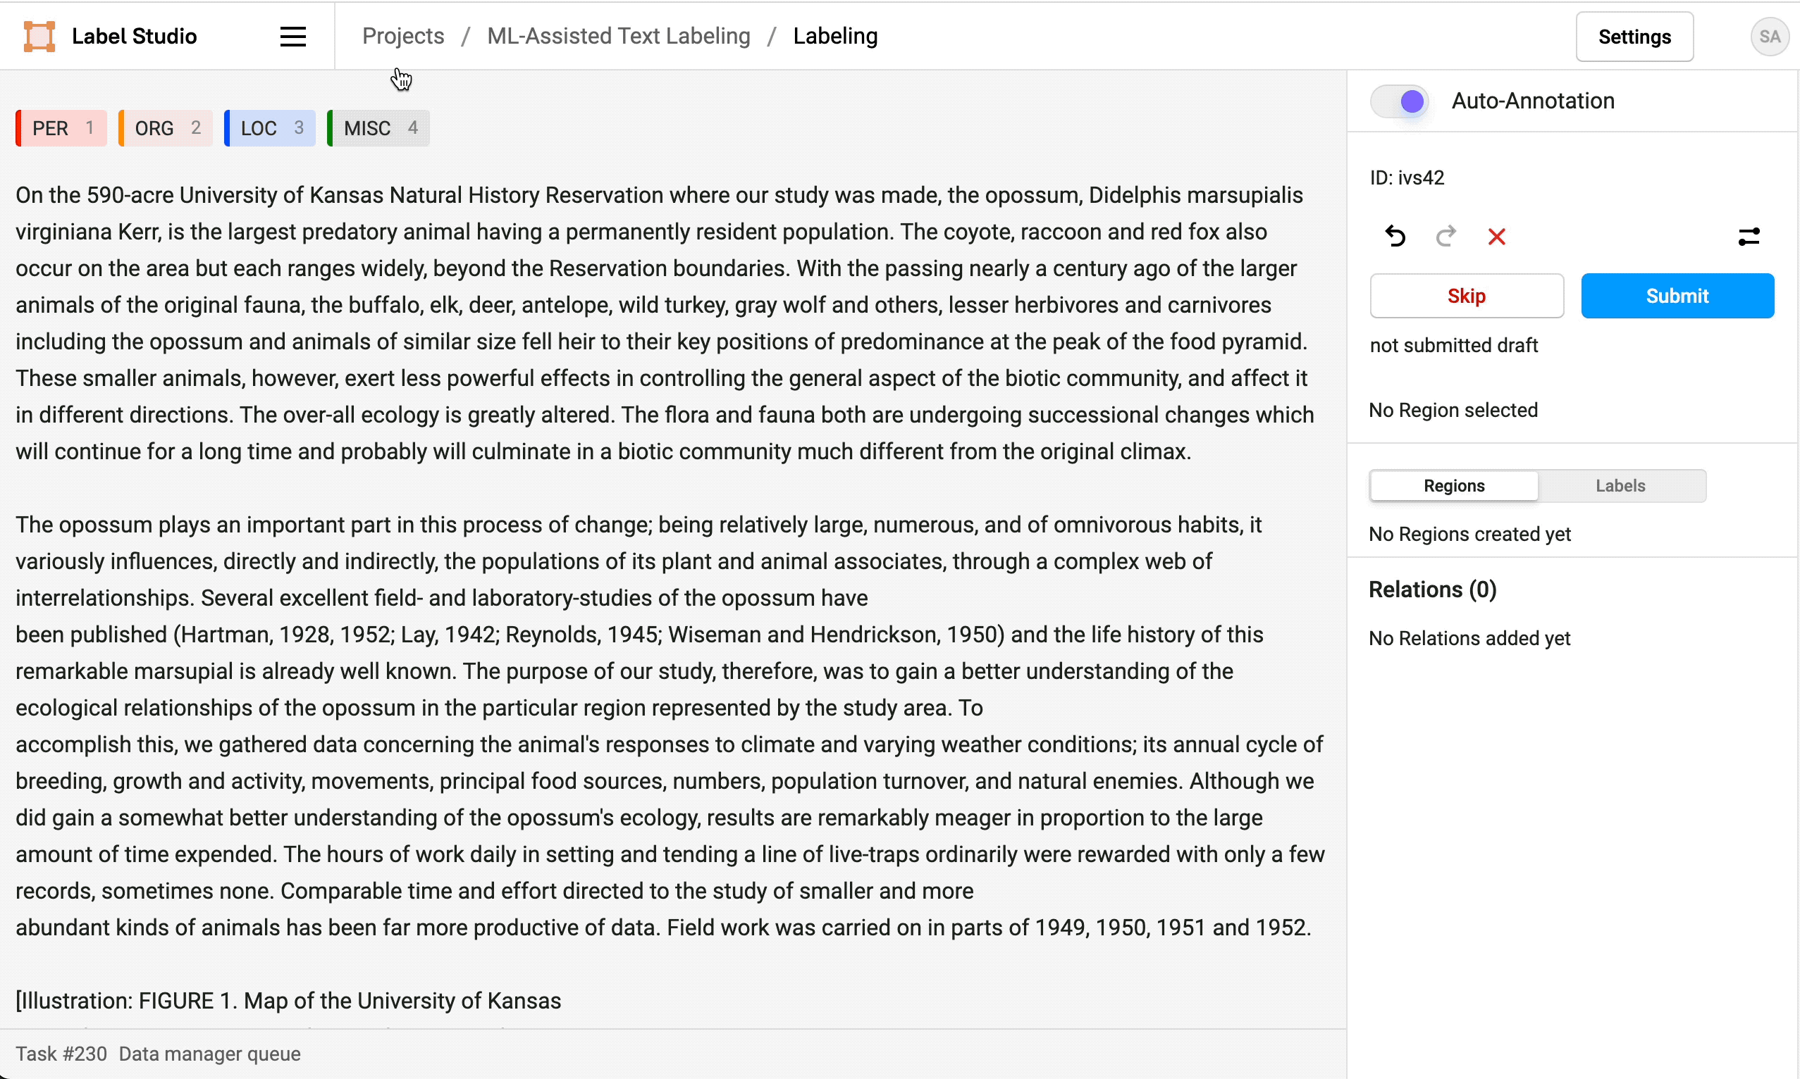Viewport: 1800px width, 1079px height.
Task: Open the Projects breadcrumb link
Action: [402, 36]
